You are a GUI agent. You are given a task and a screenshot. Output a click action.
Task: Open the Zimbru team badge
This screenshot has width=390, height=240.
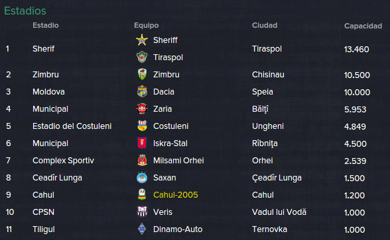click(142, 74)
